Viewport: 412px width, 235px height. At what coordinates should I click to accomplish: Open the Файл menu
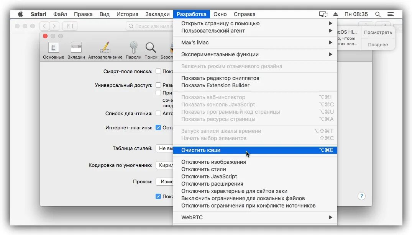[60, 14]
